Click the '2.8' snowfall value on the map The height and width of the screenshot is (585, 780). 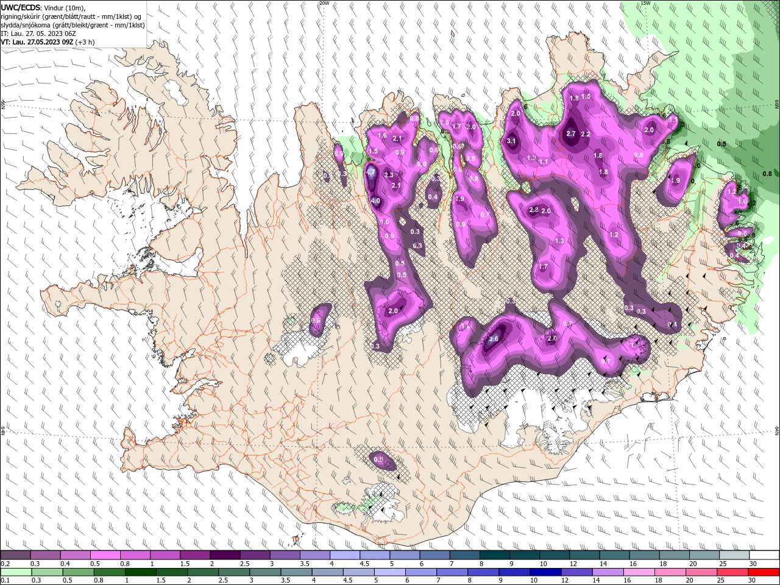533,210
